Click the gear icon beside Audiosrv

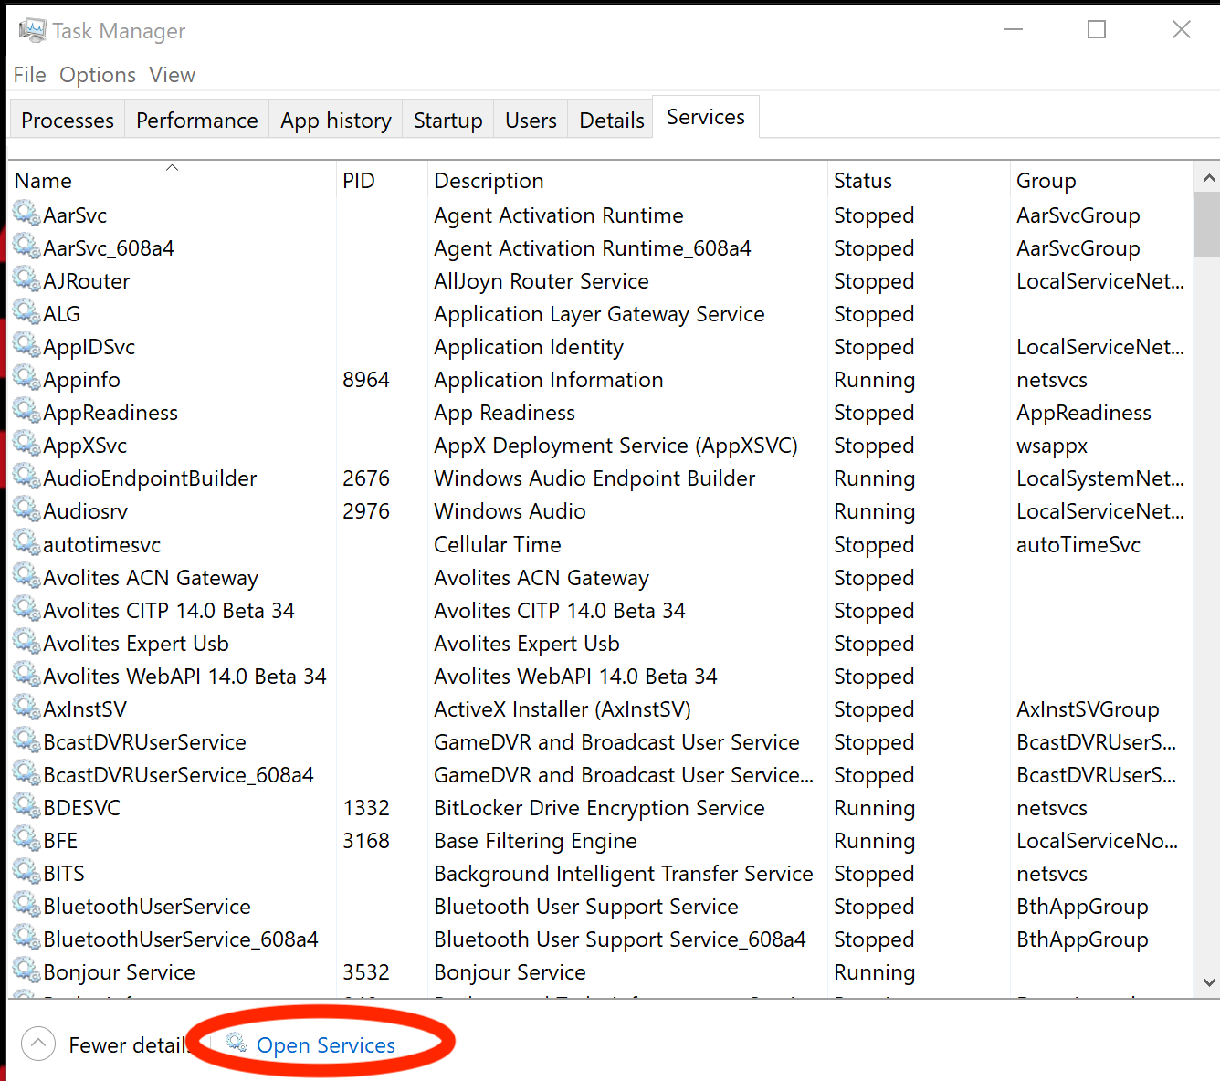(x=26, y=510)
